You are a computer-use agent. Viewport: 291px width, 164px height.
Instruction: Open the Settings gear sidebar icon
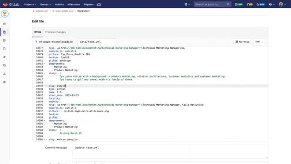(5, 82)
